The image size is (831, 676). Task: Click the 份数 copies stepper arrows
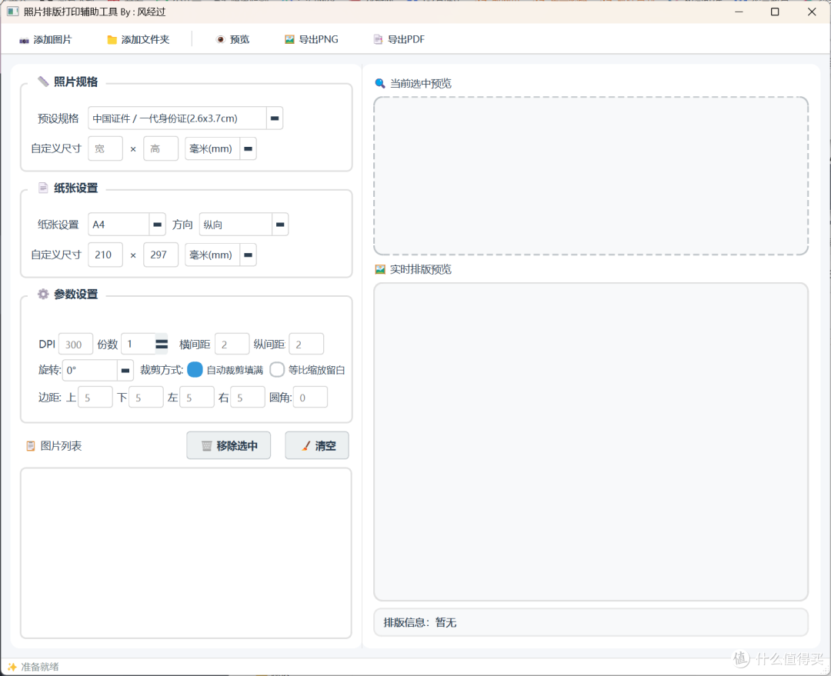click(x=162, y=345)
